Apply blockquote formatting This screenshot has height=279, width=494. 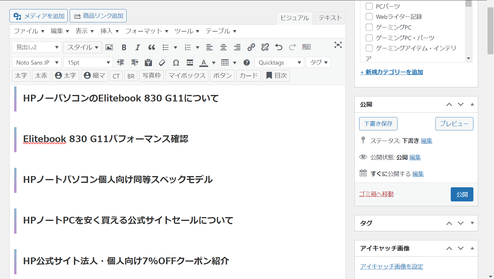[x=152, y=47]
